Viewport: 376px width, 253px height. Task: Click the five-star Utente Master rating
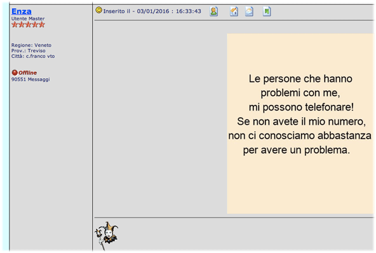tap(28, 25)
